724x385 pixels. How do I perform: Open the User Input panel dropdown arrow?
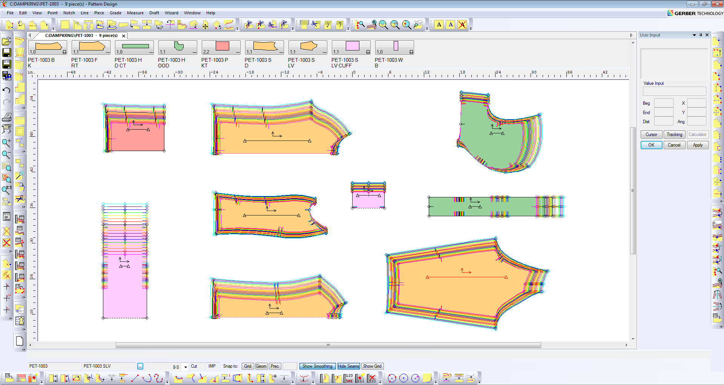pos(694,35)
